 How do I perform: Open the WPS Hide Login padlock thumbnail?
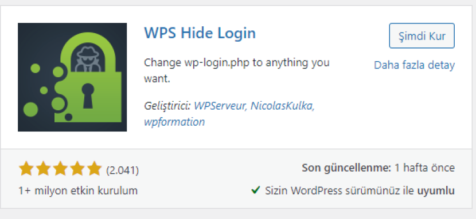coord(72,77)
